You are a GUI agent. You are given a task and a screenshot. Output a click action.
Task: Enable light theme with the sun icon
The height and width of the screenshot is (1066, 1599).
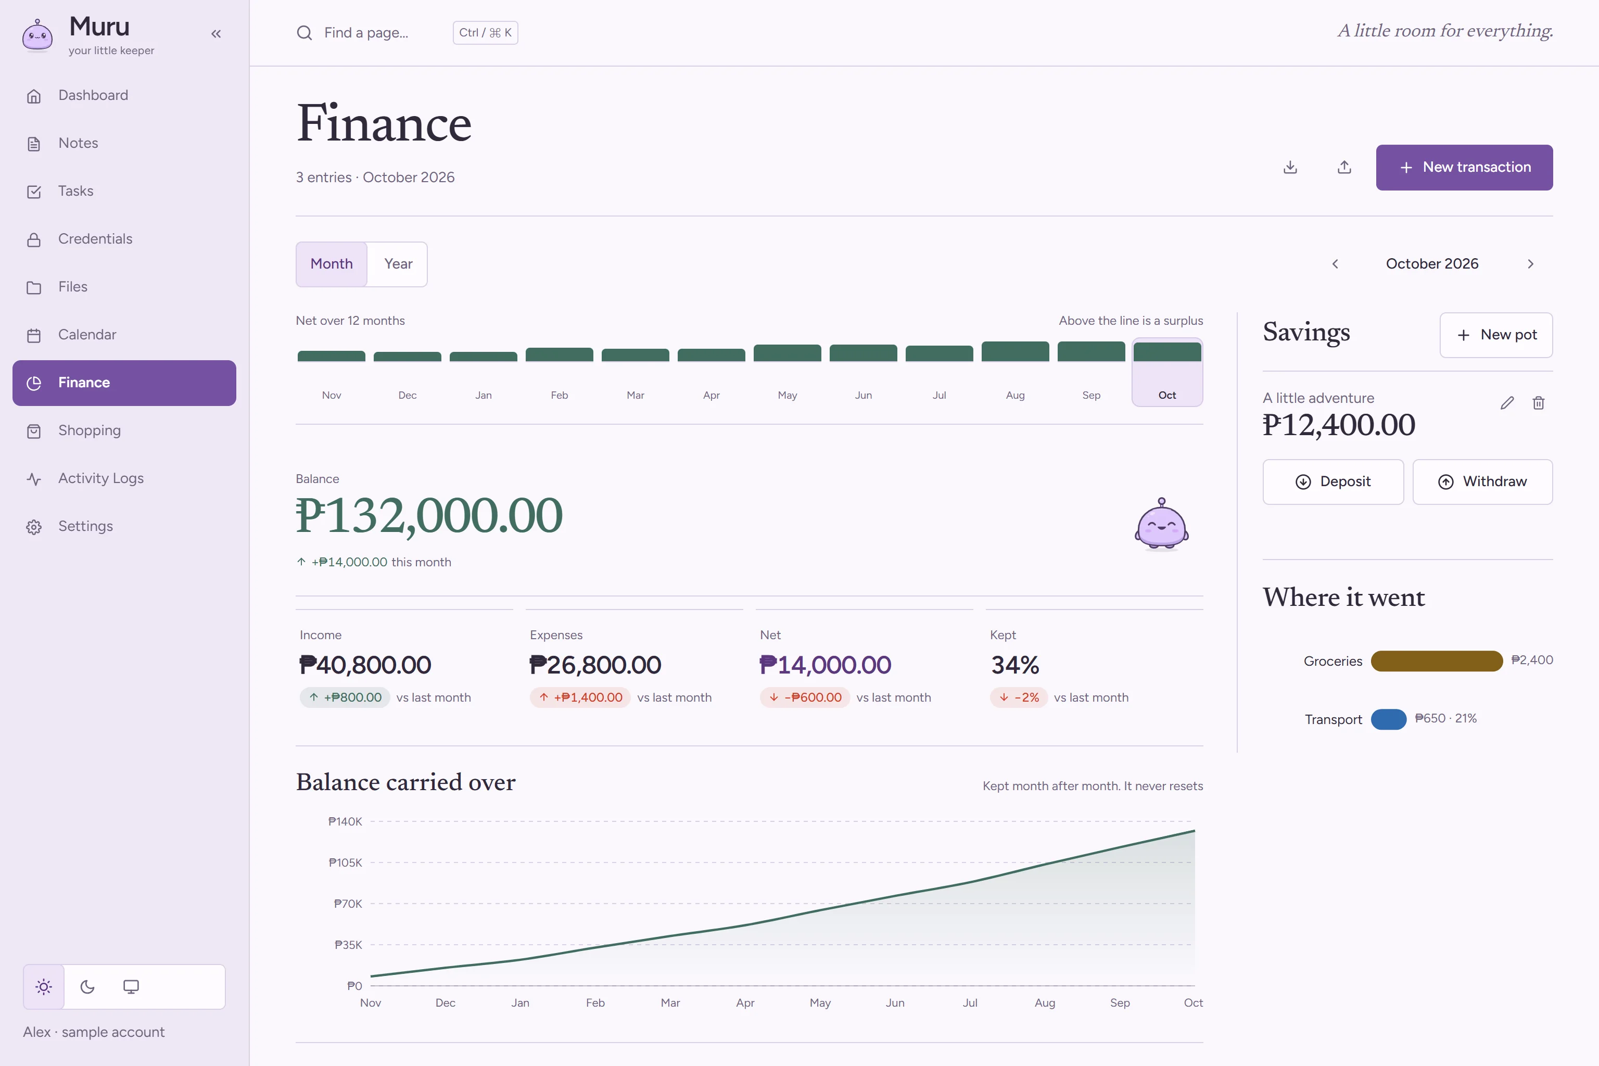point(44,987)
